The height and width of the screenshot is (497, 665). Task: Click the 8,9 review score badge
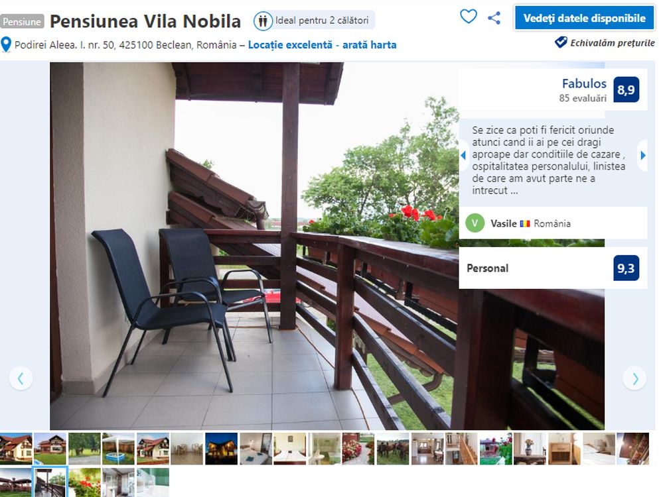(626, 89)
